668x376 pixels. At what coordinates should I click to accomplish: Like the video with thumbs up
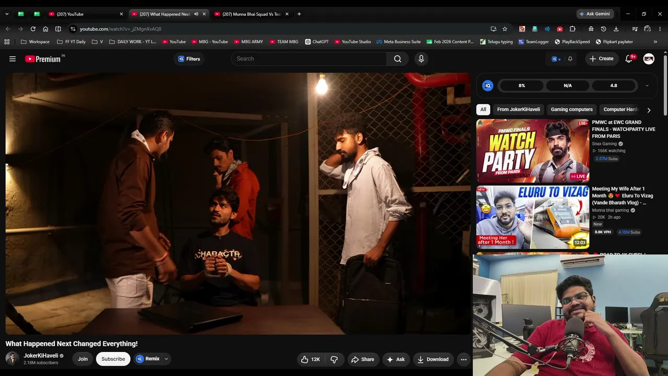[x=310, y=359]
